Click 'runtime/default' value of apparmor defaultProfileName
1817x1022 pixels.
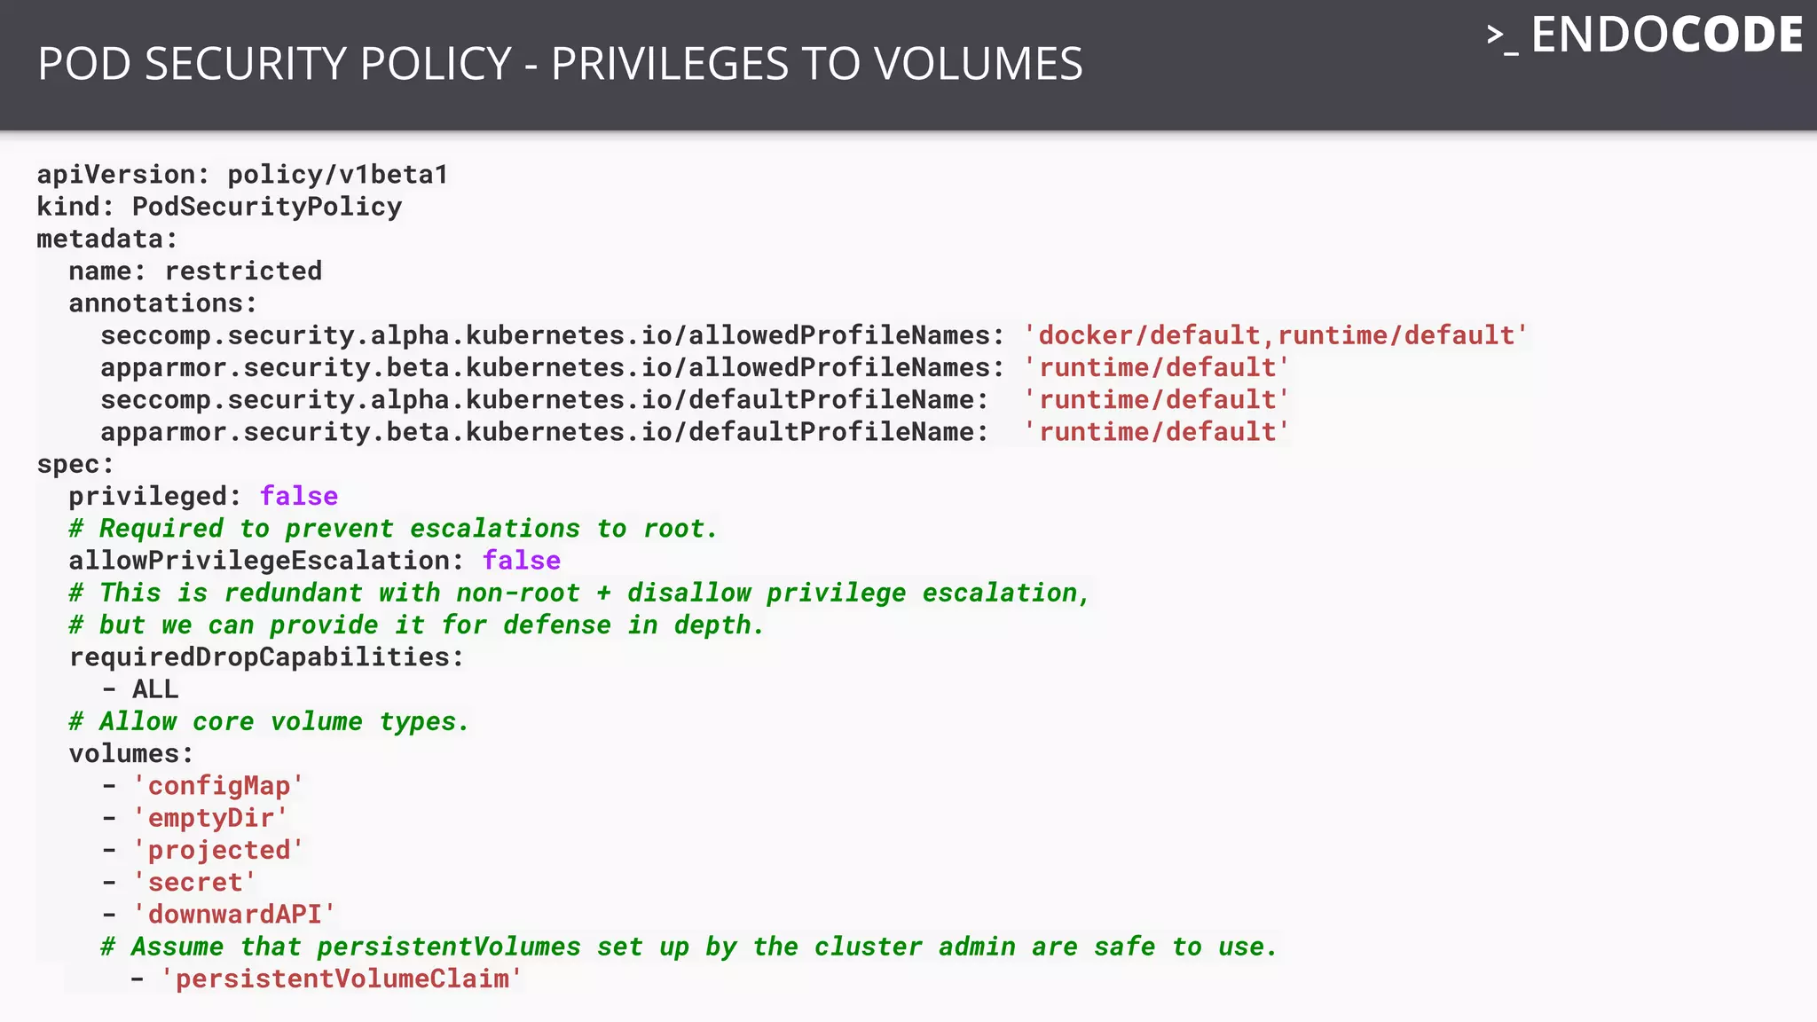click(1156, 432)
